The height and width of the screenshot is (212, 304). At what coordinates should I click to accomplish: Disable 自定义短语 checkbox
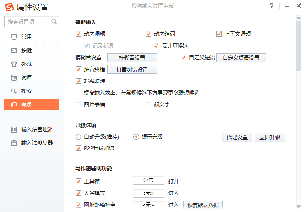click(183, 58)
